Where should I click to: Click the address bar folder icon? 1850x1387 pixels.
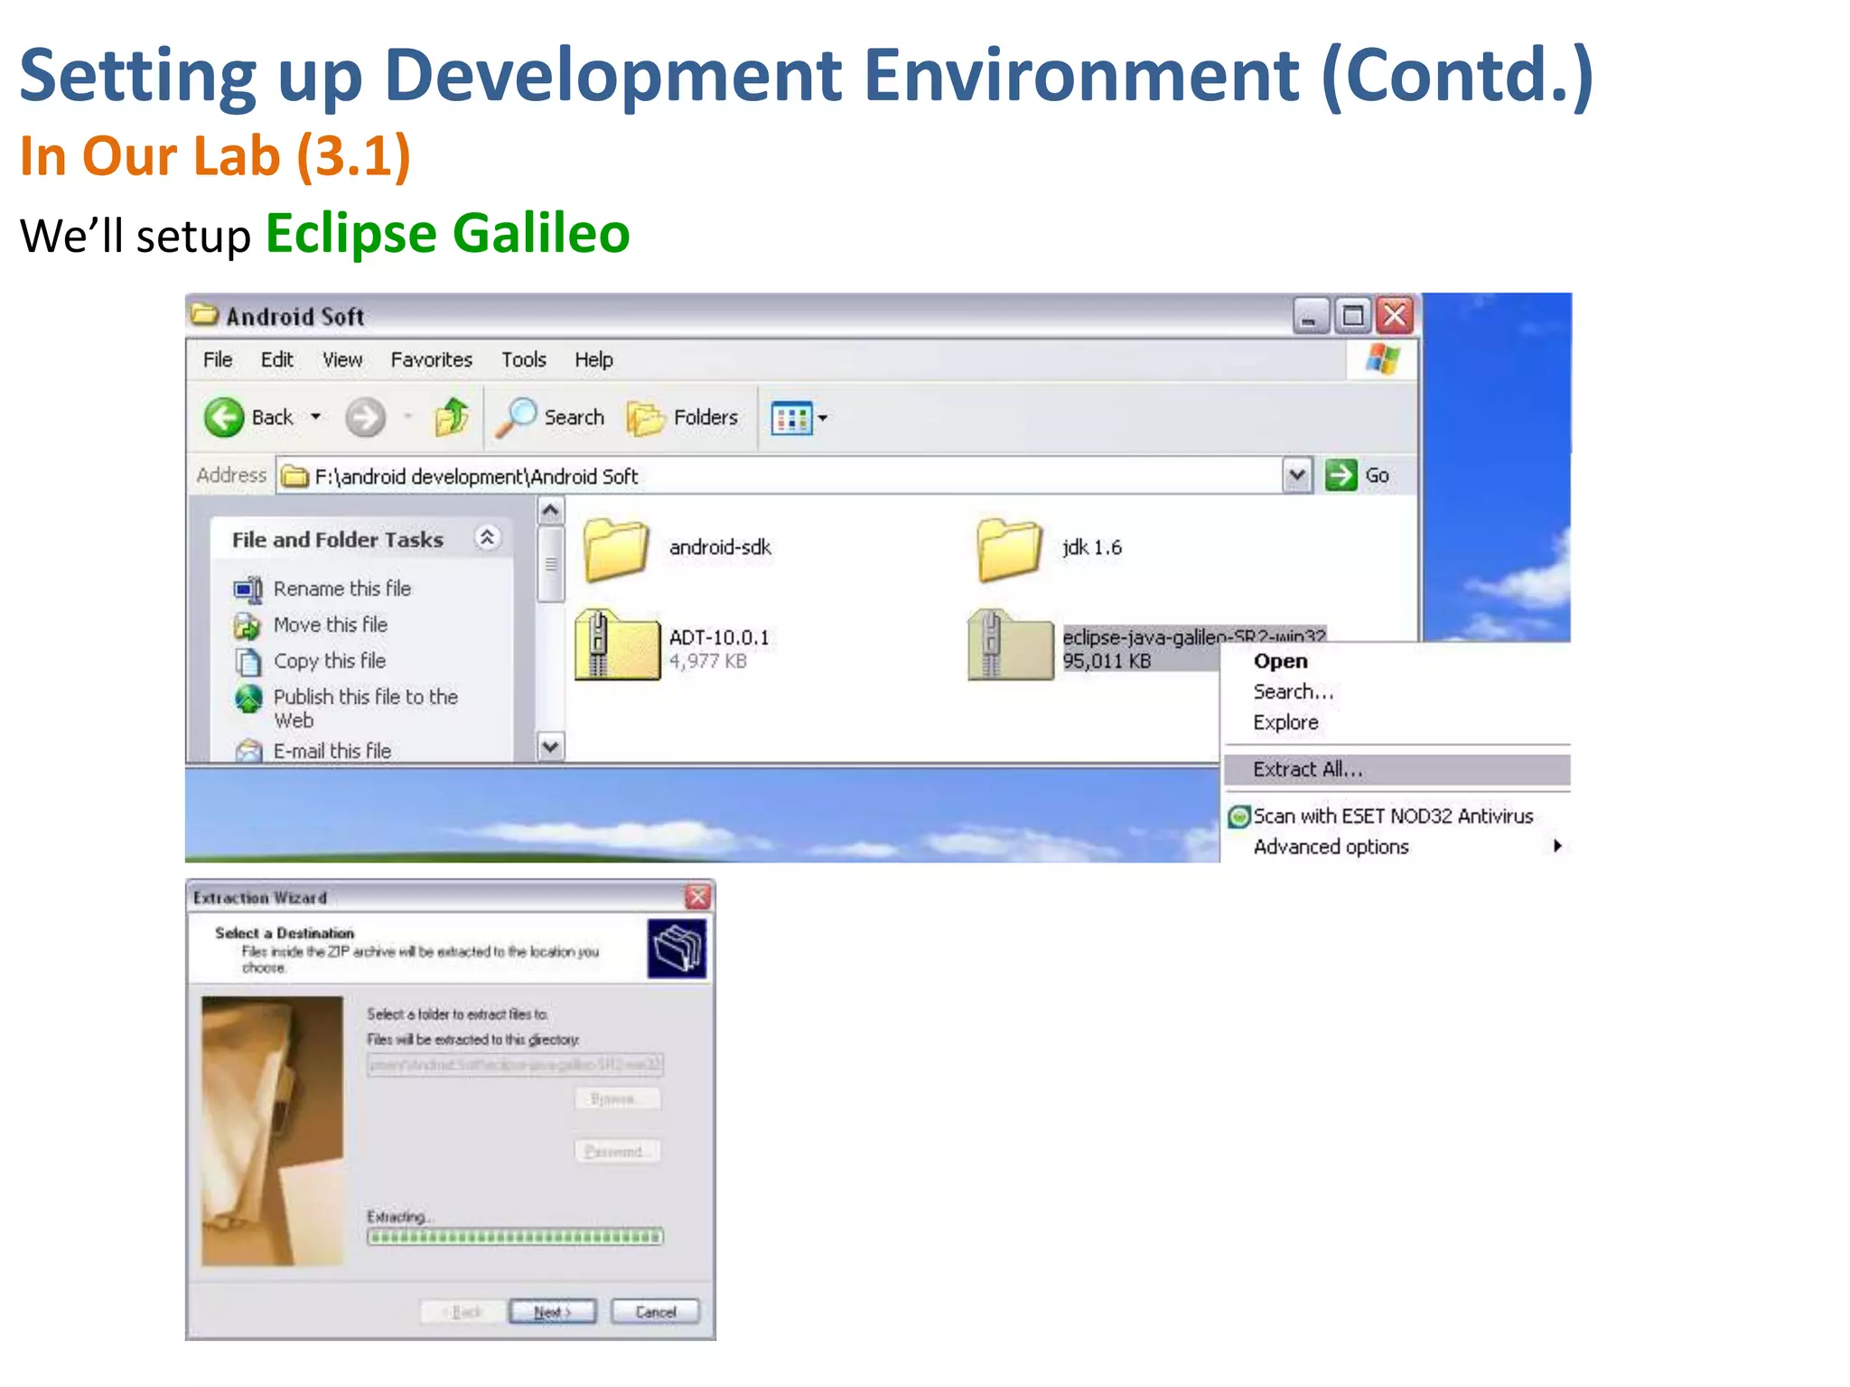tap(294, 476)
